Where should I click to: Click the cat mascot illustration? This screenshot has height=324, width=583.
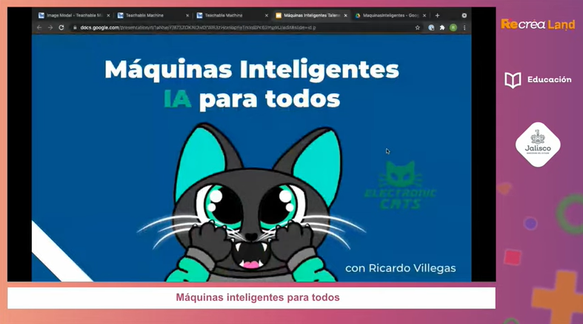tap(252, 202)
